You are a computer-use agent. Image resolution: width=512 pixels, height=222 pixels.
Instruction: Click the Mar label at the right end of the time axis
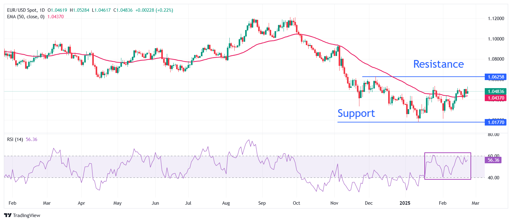[x=475, y=203]
